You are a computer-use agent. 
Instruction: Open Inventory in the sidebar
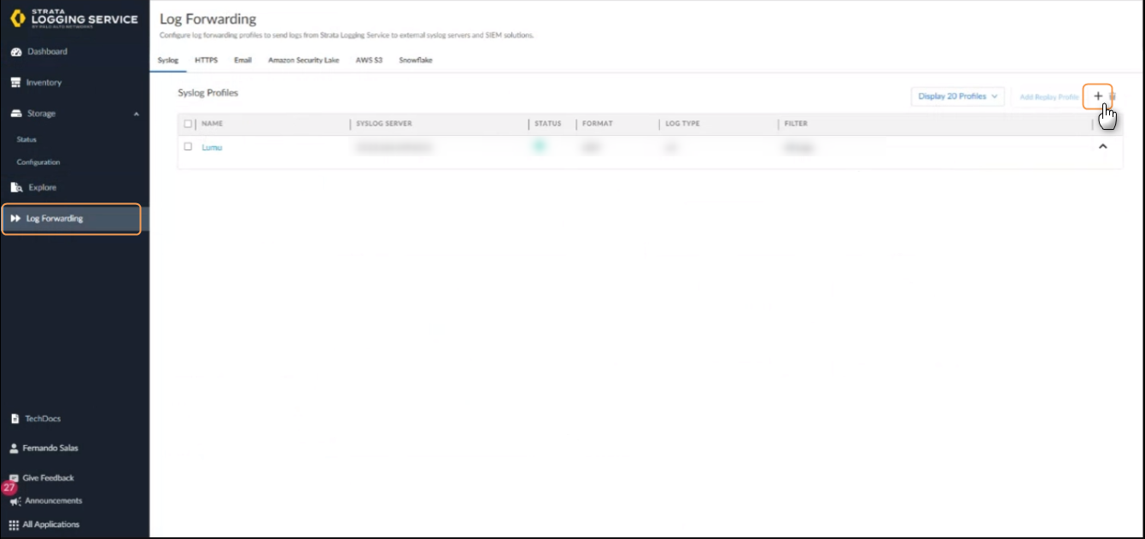point(44,83)
